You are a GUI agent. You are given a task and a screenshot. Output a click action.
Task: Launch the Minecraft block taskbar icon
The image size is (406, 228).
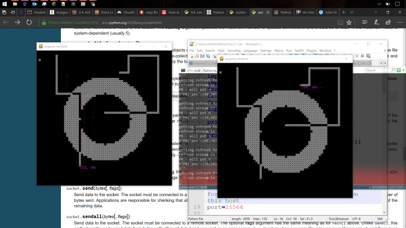coord(54,4)
